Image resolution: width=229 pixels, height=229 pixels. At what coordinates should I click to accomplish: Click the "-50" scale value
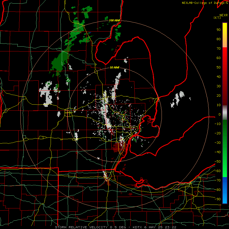(x=218, y=162)
